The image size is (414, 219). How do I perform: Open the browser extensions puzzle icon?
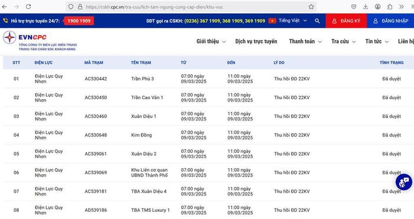tap(390, 6)
